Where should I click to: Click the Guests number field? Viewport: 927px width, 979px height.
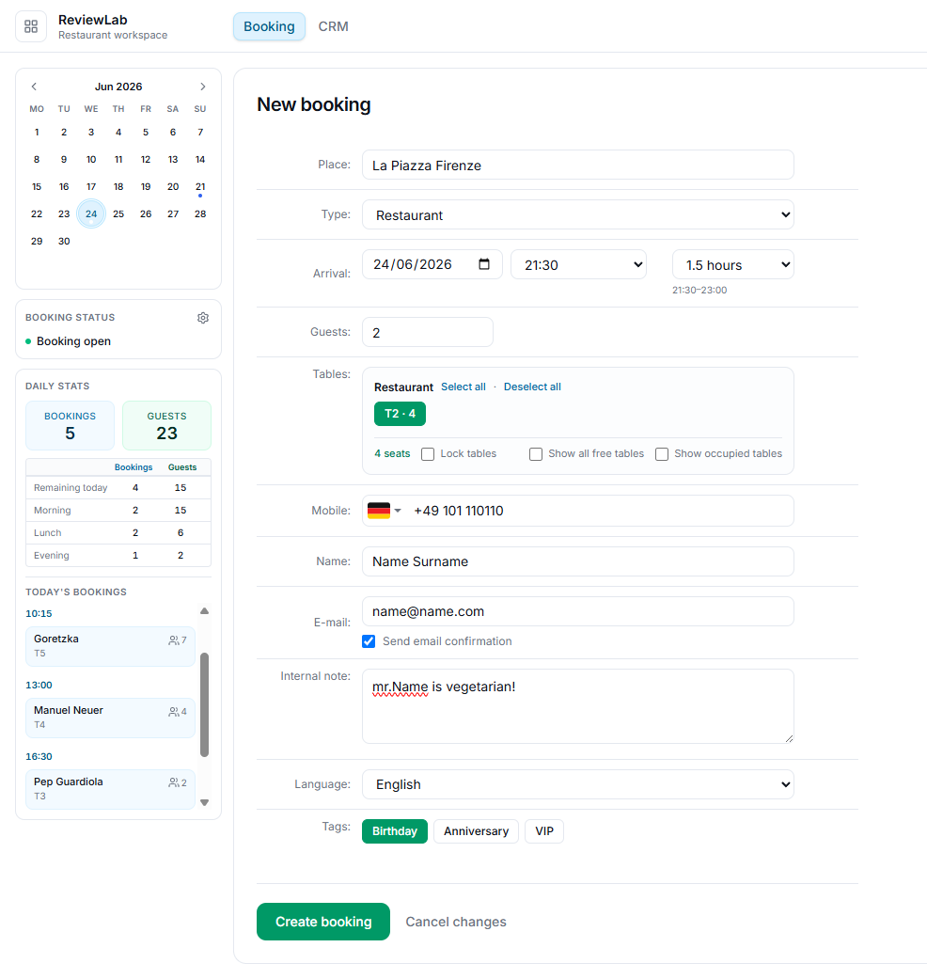pos(428,332)
